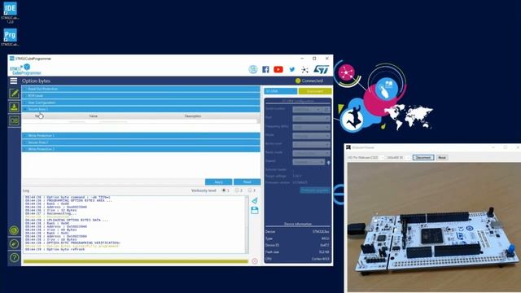521x293 pixels.
Task: Click the button right of Disconnect in webcam viewer
Action: tap(441, 157)
